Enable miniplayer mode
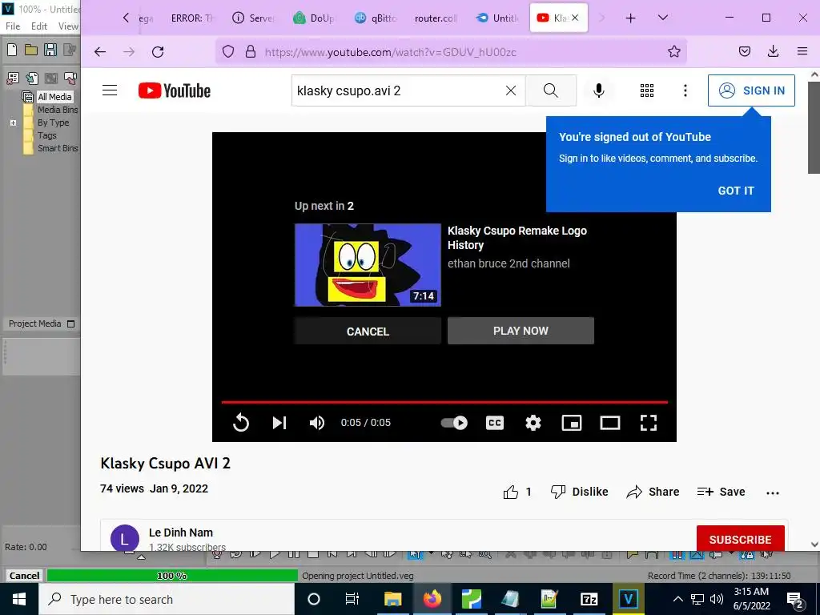Screen dimensions: 820x615 [x=572, y=423]
